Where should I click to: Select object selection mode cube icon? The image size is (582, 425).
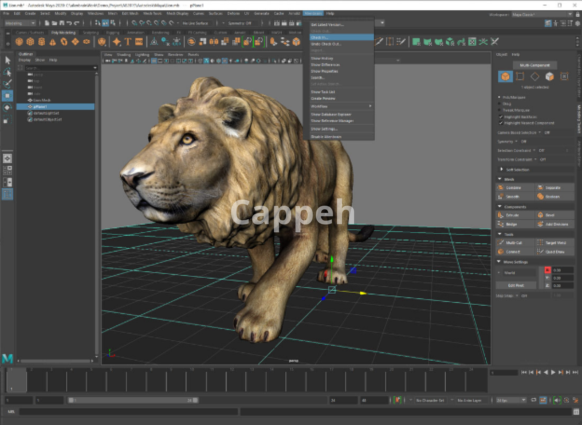505,77
